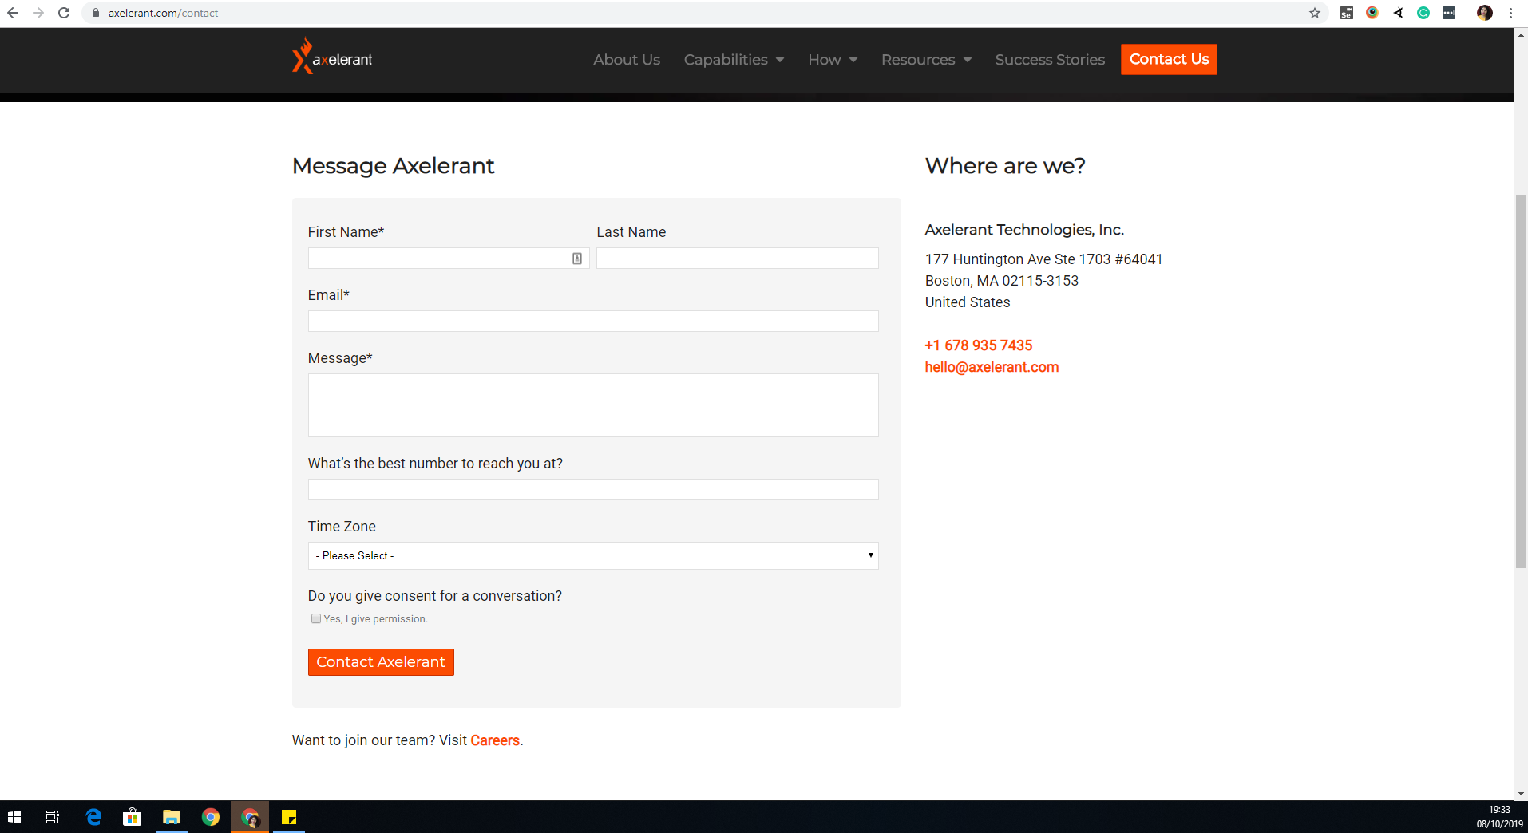Check the 'Yes, I give permission' checkbox
The width and height of the screenshot is (1528, 833).
tap(316, 619)
